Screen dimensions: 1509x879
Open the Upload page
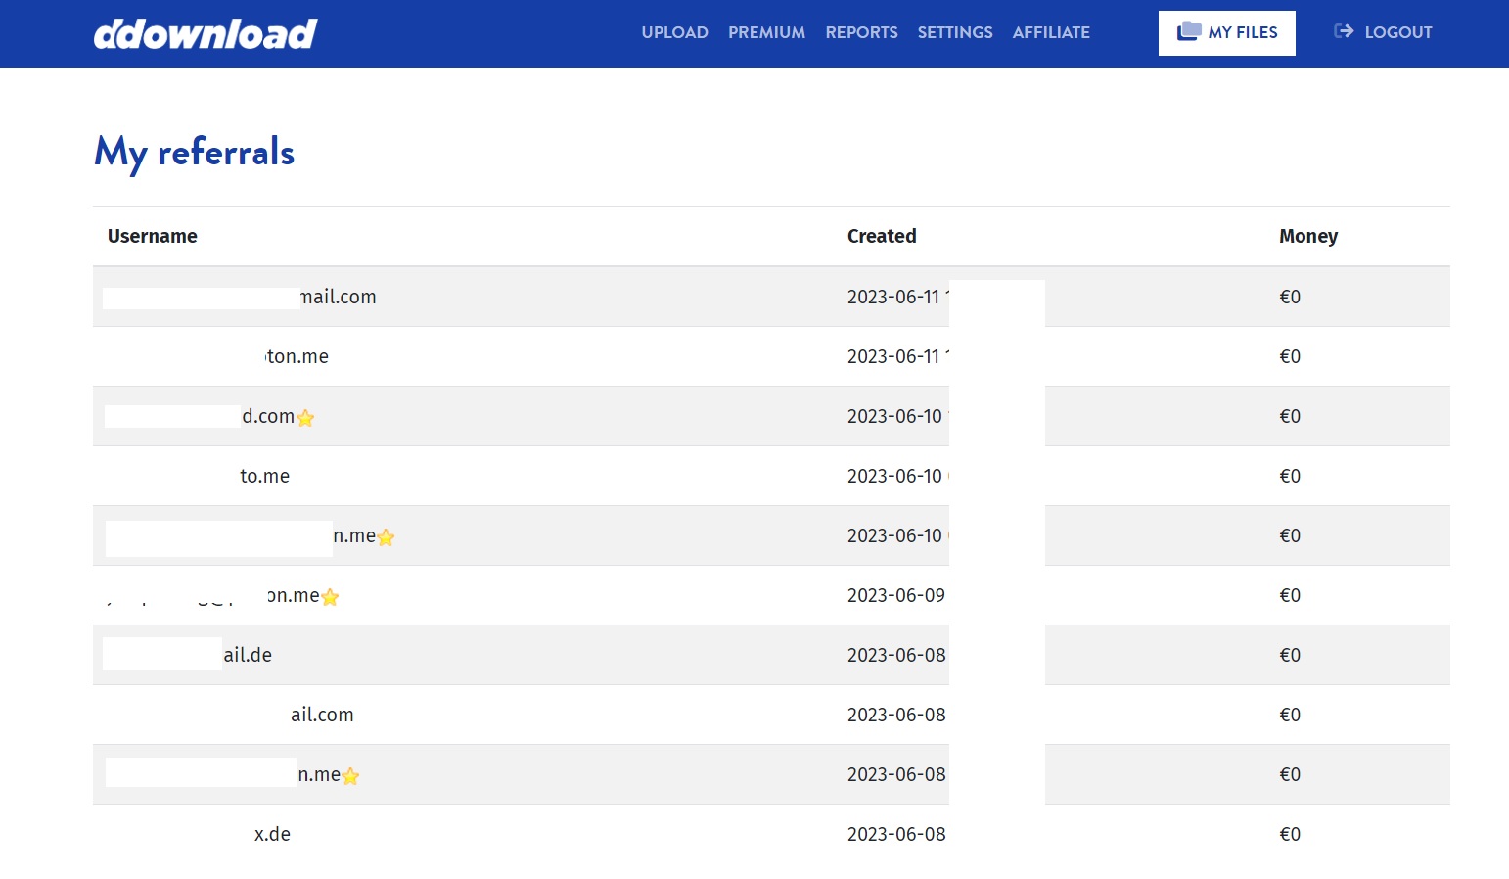coord(674,32)
